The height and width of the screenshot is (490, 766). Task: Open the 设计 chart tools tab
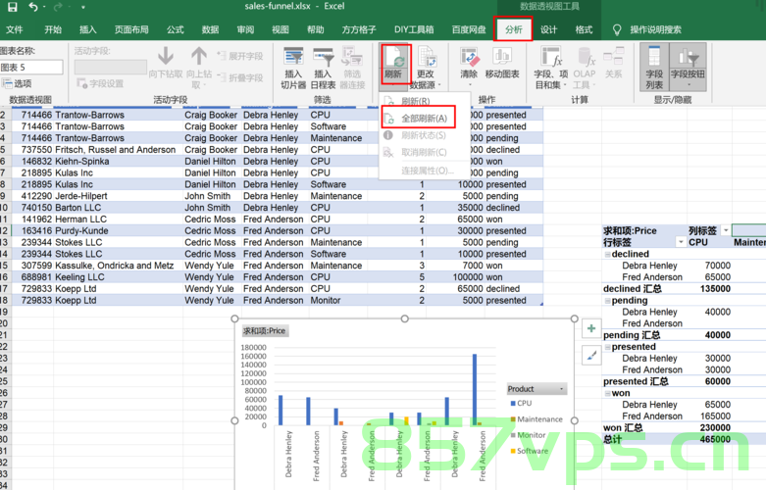pyautogui.click(x=548, y=29)
